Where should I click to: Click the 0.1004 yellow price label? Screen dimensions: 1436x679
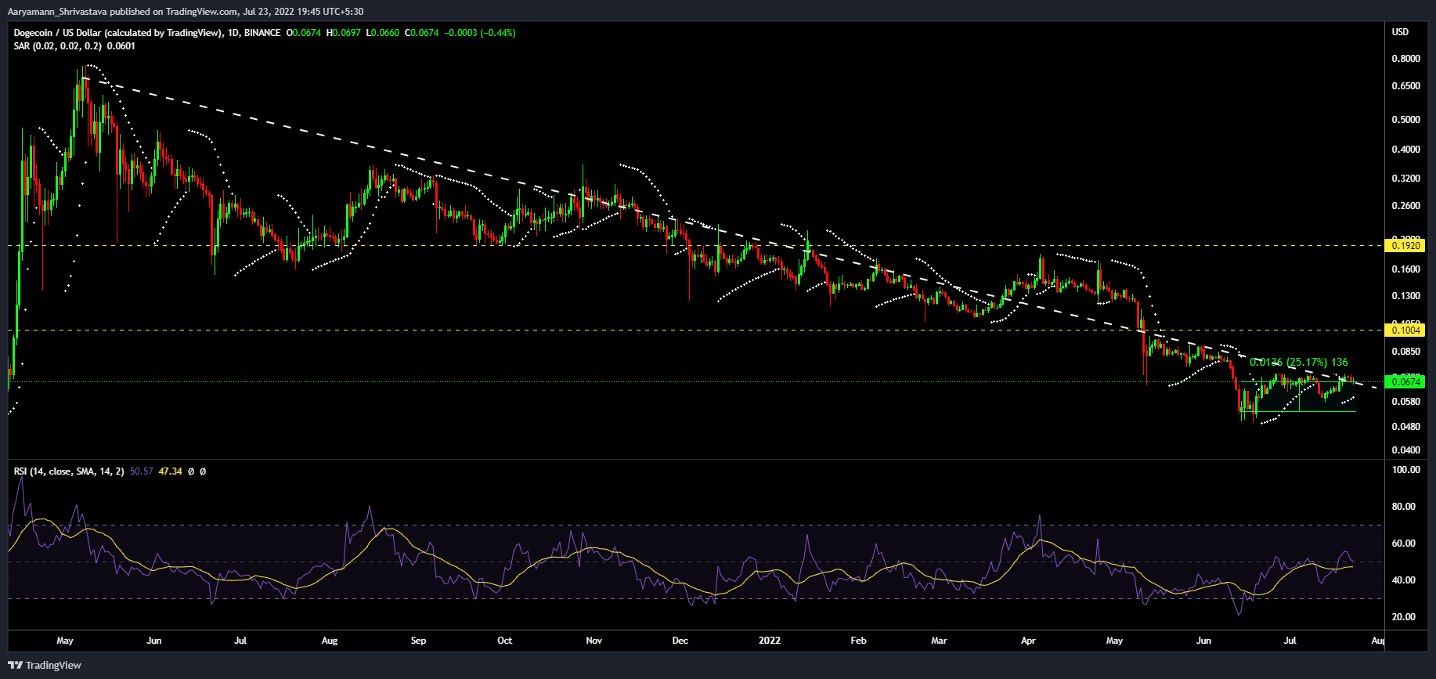pos(1405,330)
